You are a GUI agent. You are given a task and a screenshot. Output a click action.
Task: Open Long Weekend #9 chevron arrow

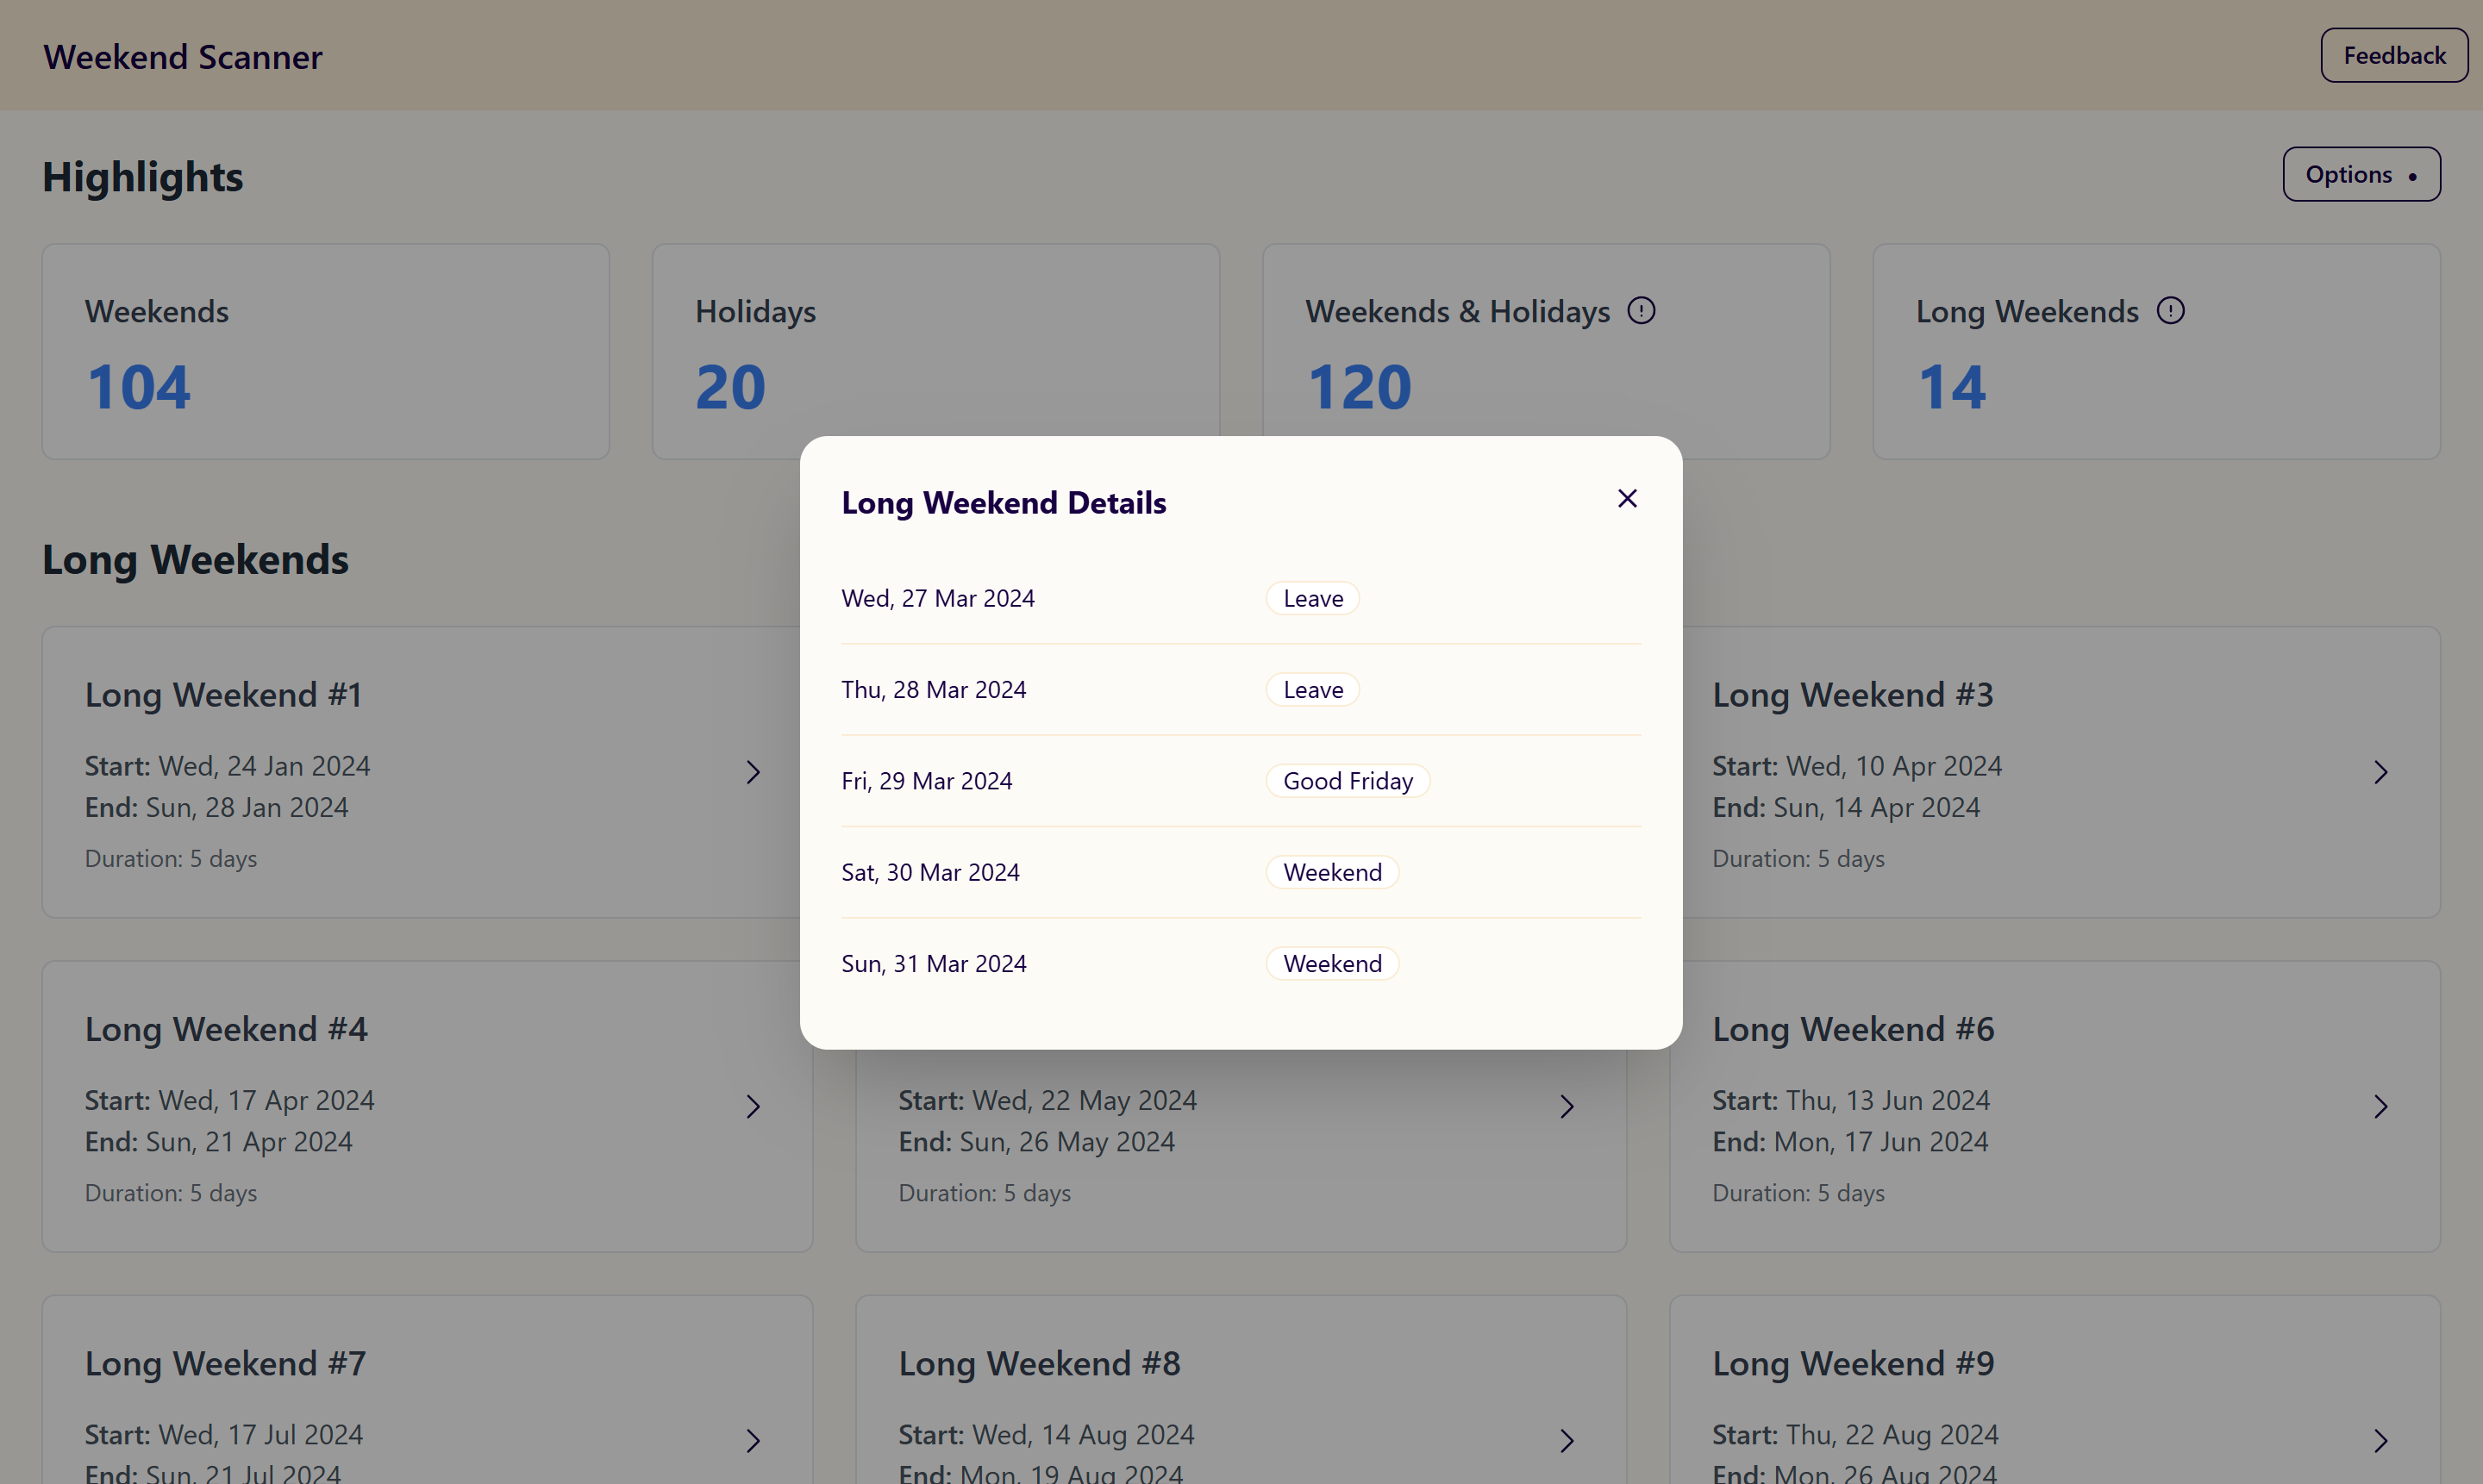(2381, 1440)
